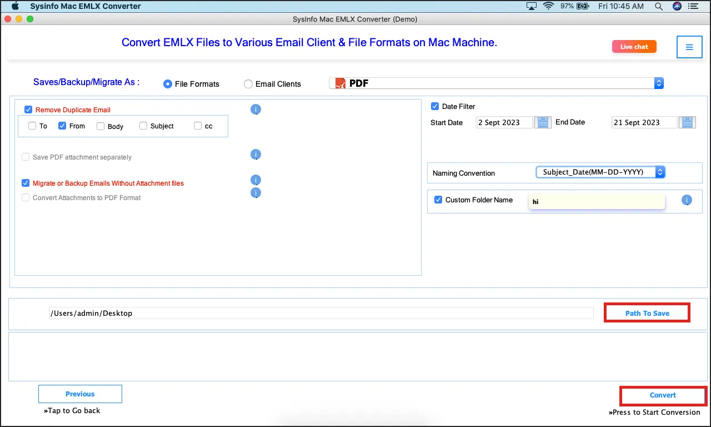This screenshot has height=427, width=711.
Task: Start conversion with the Convert button
Action: tap(663, 395)
